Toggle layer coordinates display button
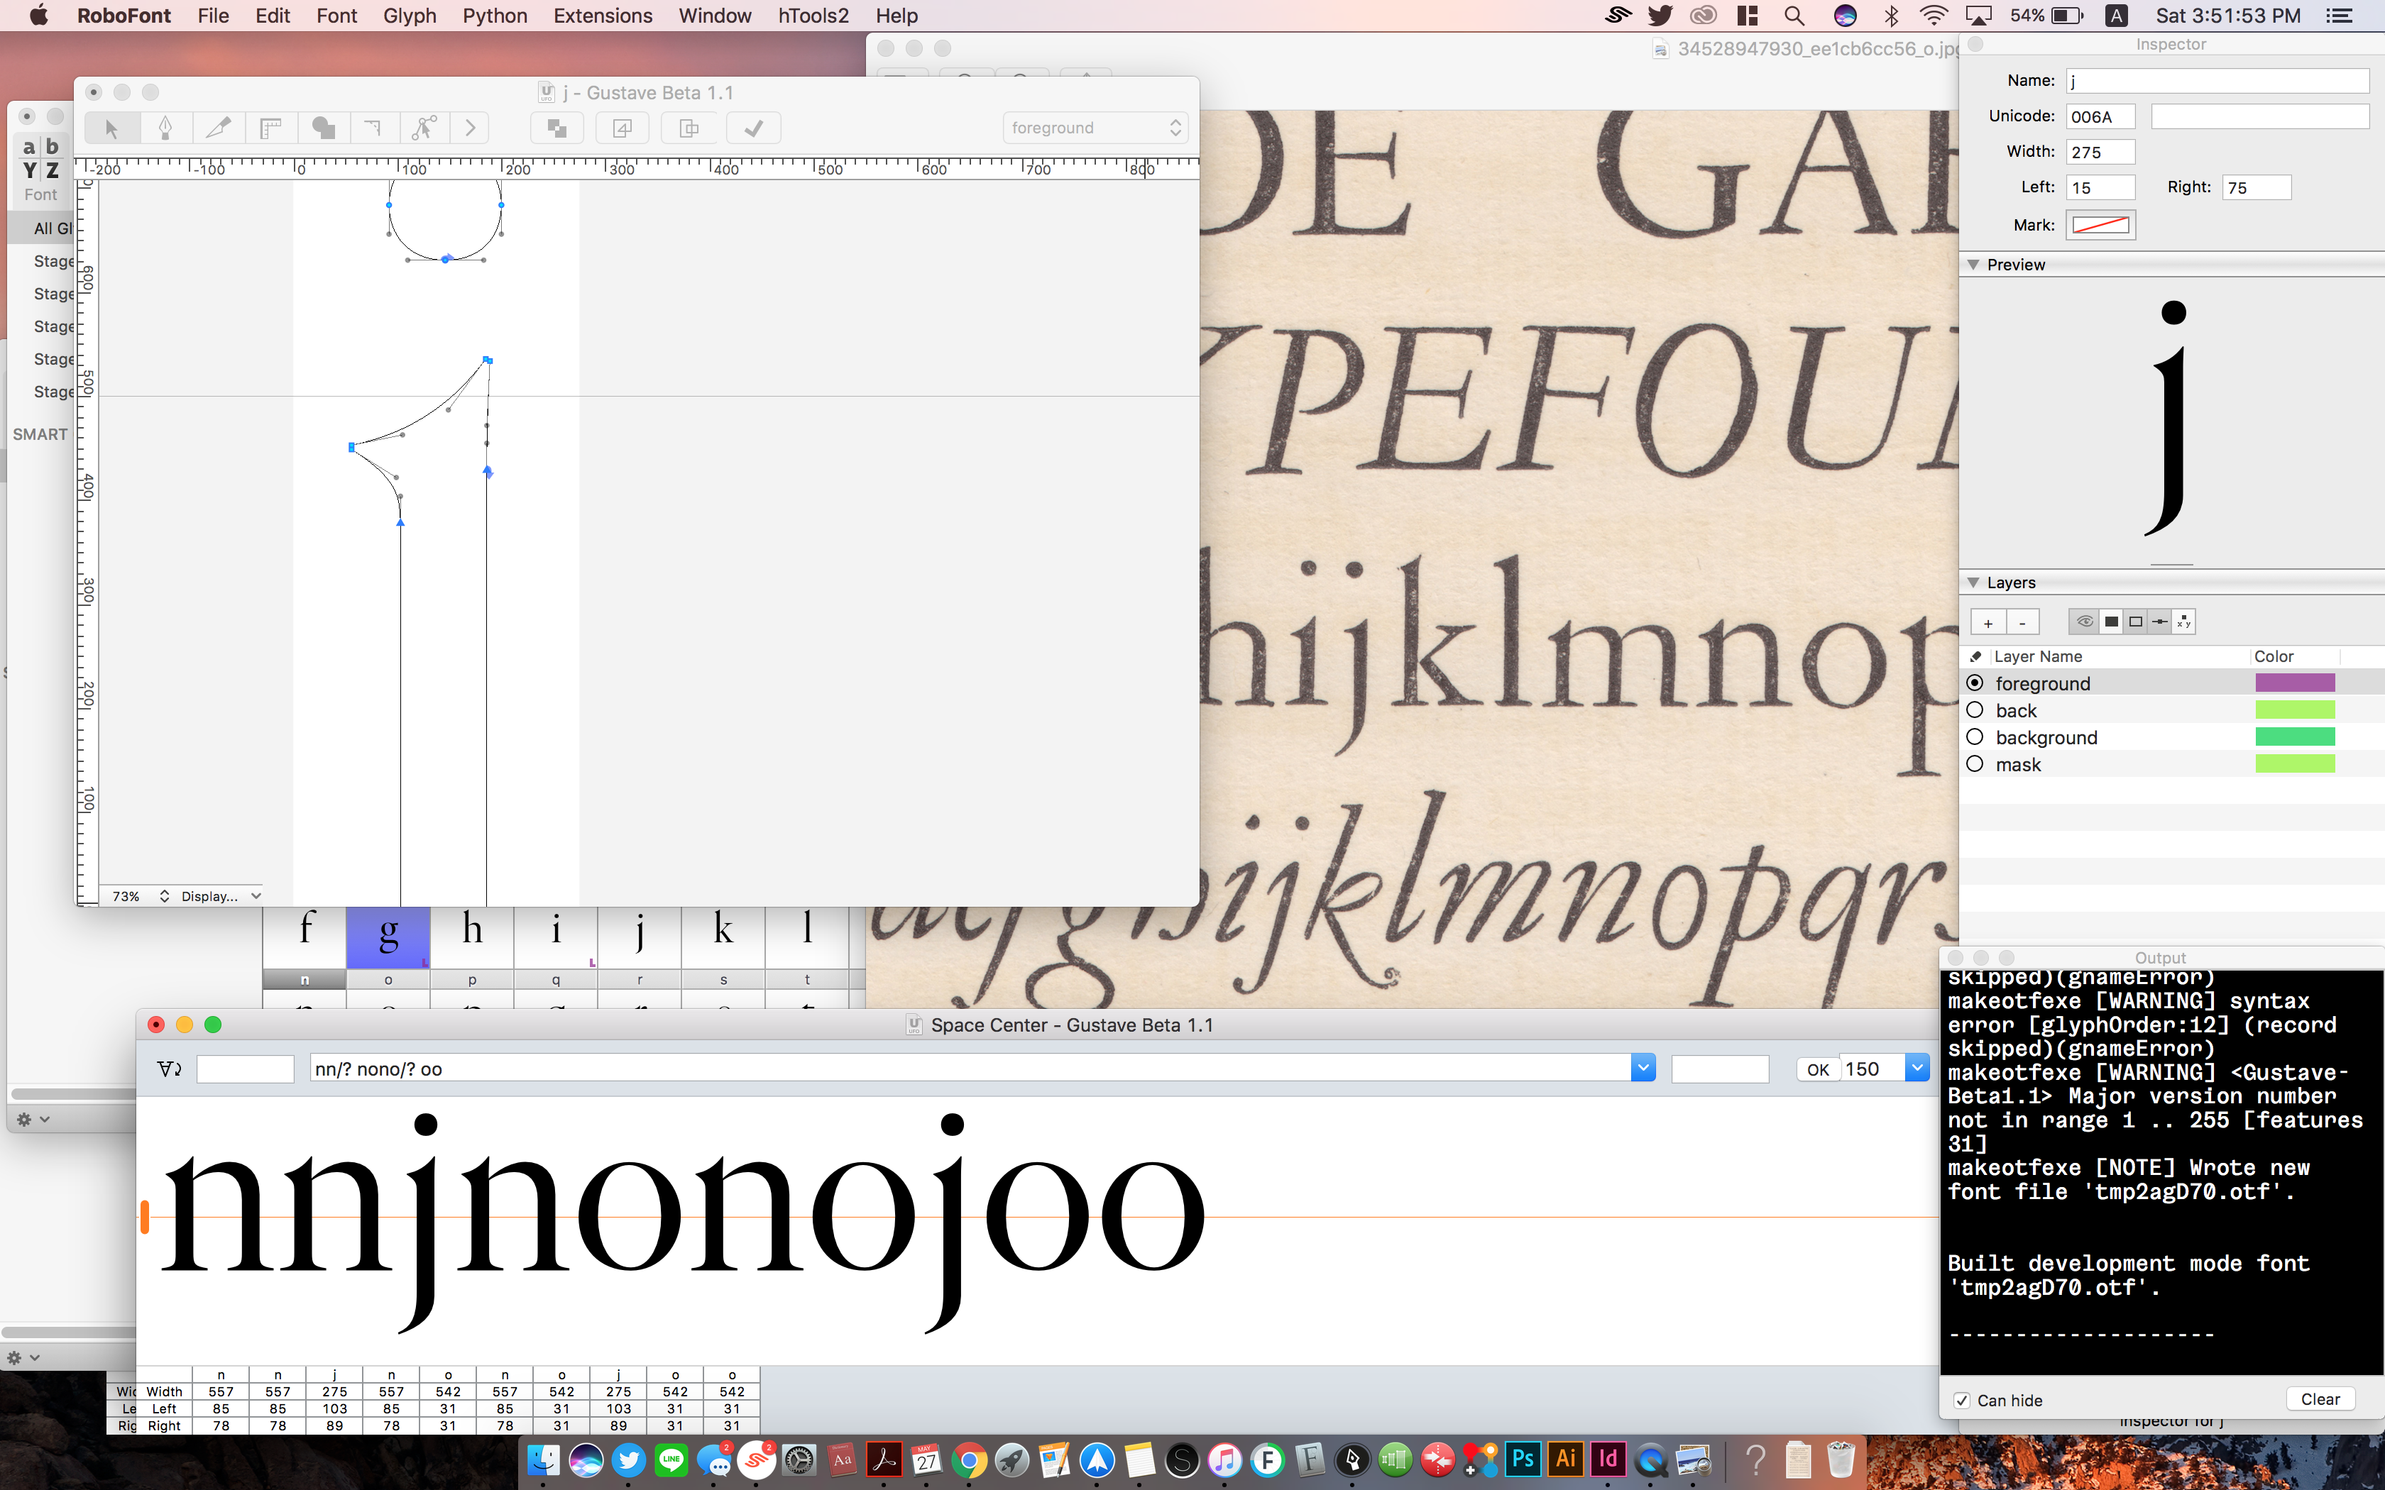2385x1490 pixels. tap(2184, 622)
